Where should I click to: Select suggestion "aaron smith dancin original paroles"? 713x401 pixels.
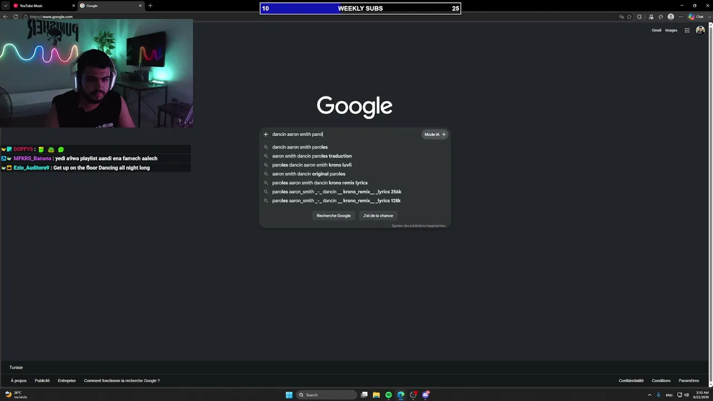click(355, 174)
